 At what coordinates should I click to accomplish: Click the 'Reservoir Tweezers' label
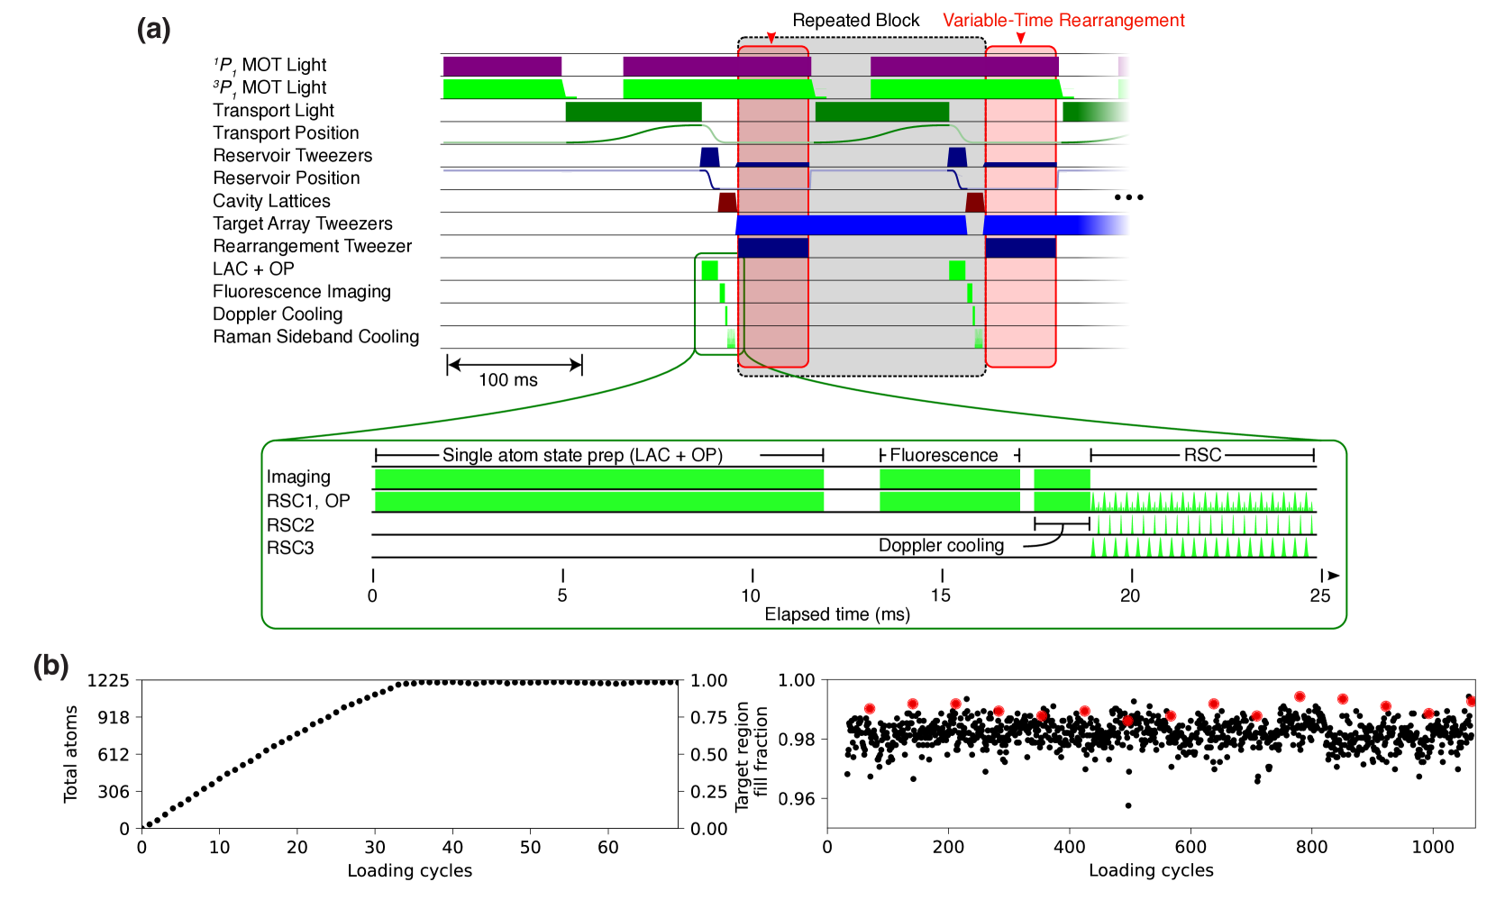[292, 155]
